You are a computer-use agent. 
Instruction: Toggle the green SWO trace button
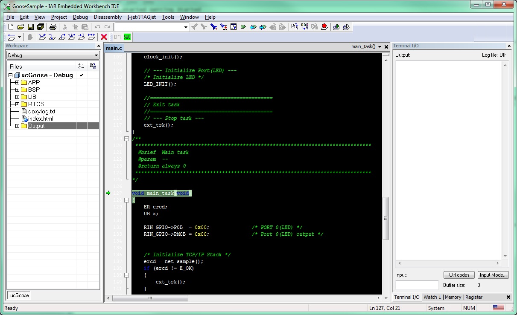coord(127,37)
